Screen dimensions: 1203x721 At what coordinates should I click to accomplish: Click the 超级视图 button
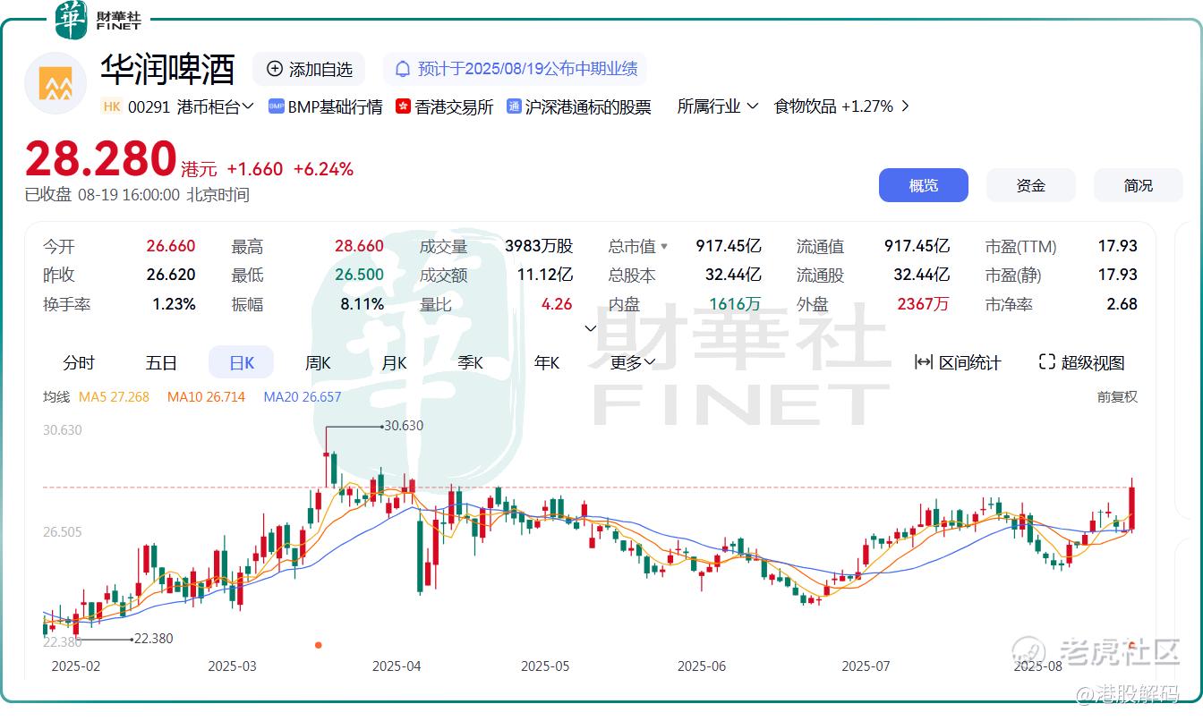(x=1081, y=362)
